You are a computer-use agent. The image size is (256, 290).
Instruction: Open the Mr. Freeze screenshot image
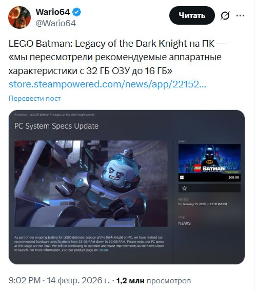click(x=91, y=184)
